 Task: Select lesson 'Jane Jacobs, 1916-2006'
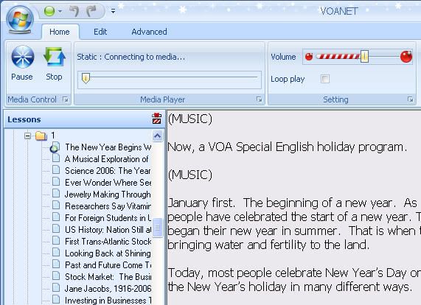pos(108,289)
